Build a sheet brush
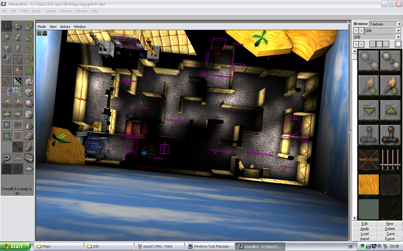The image size is (403, 251). pyautogui.click(x=29, y=169)
